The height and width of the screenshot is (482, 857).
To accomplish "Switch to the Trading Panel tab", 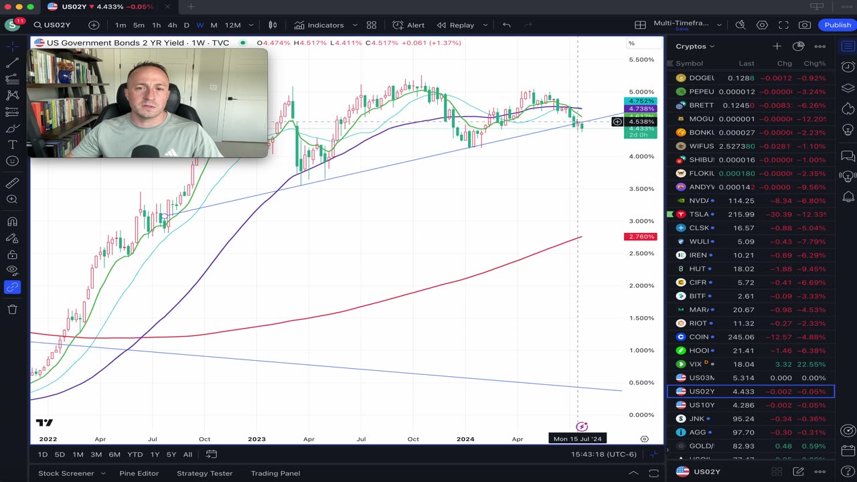I will click(x=275, y=473).
